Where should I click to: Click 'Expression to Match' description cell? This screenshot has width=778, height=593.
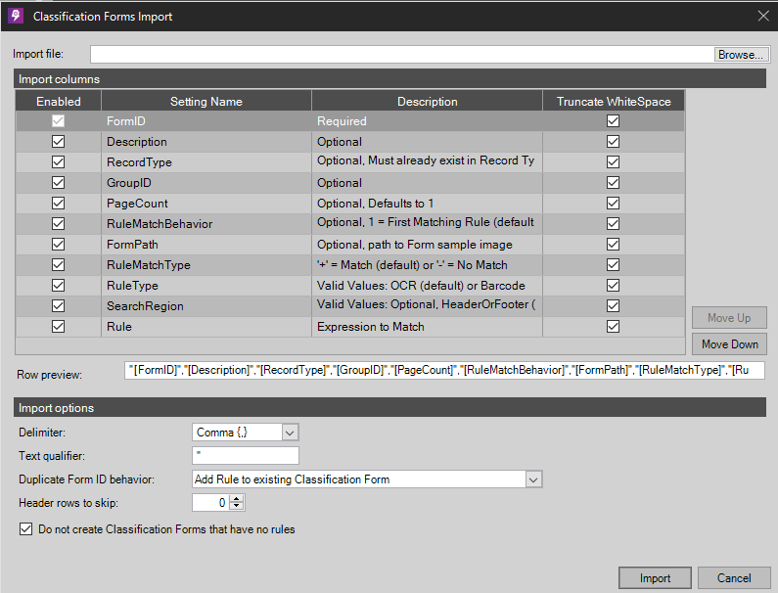tap(428, 327)
